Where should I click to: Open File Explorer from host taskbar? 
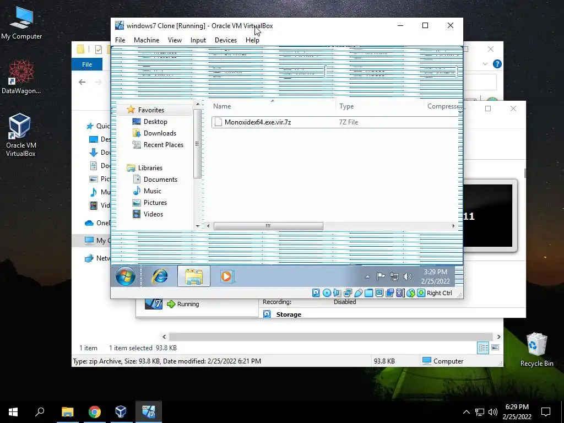click(68, 412)
